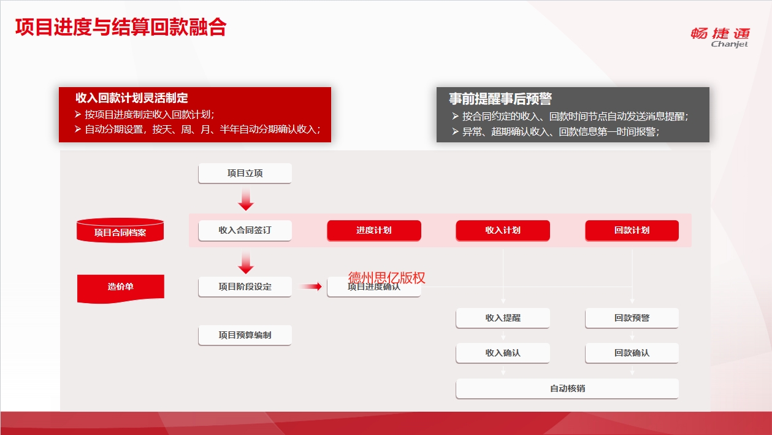Click the heading 事前提醒事后预警
The width and height of the screenshot is (772, 435).
500,99
